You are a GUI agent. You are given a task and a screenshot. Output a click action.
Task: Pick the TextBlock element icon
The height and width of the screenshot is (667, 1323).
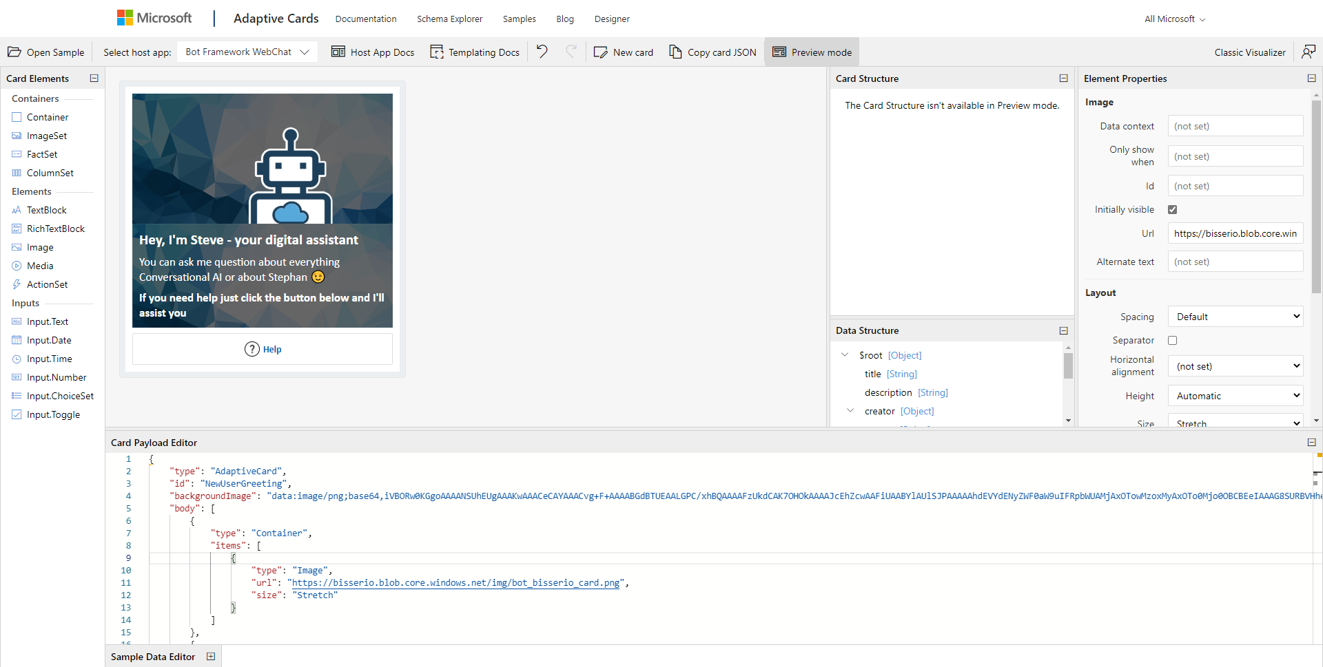tap(17, 210)
